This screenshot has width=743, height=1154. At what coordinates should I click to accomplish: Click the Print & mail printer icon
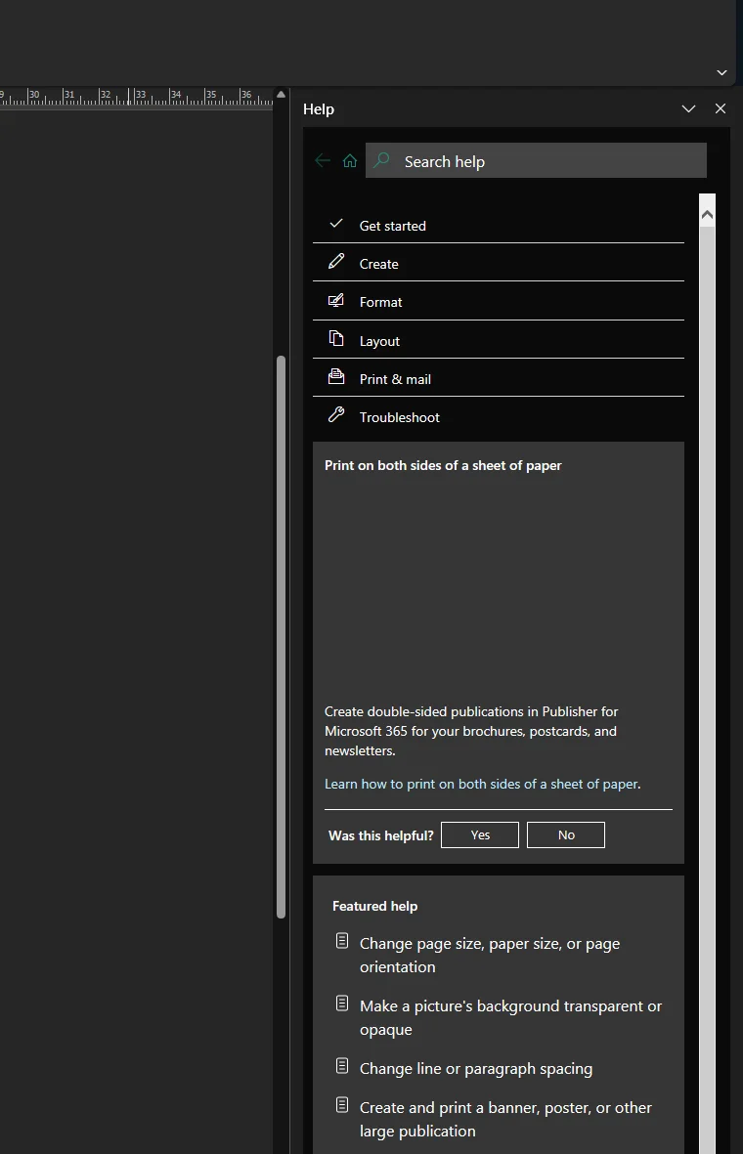335,376
